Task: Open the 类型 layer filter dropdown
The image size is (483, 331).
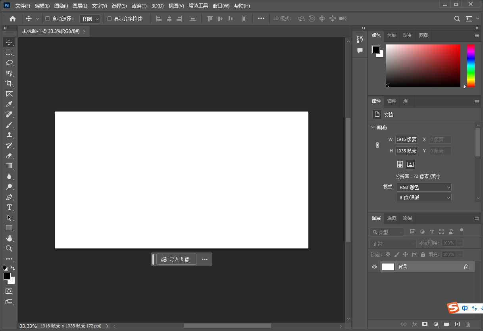Action: click(387, 231)
